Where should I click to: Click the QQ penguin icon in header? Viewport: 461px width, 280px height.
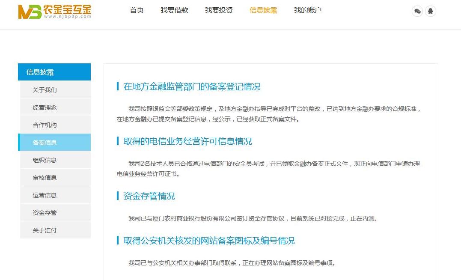[430, 11]
